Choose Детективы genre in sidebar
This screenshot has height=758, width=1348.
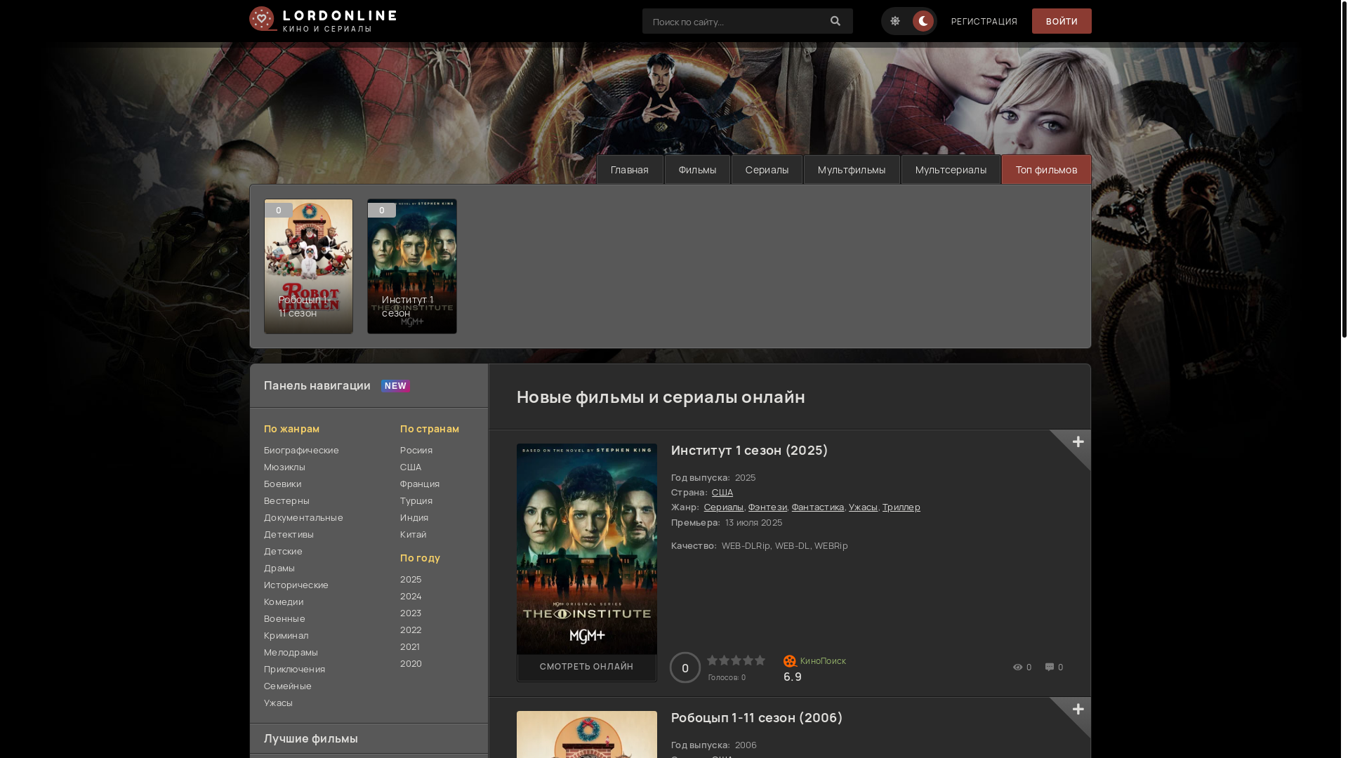289,534
